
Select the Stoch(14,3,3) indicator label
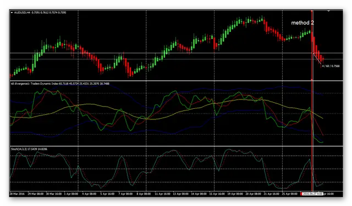(29, 149)
